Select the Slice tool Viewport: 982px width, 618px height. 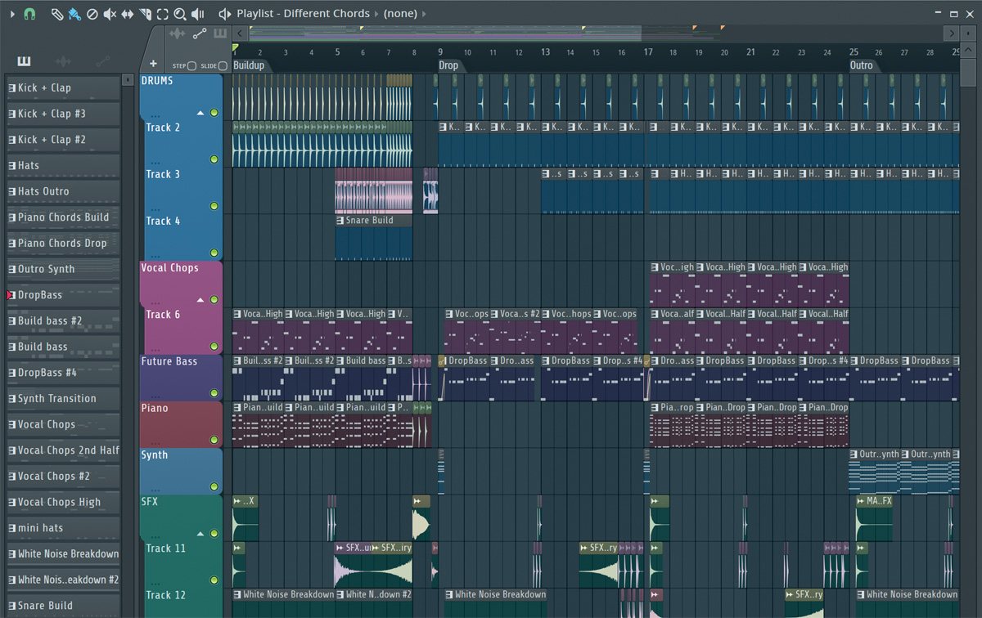[146, 14]
